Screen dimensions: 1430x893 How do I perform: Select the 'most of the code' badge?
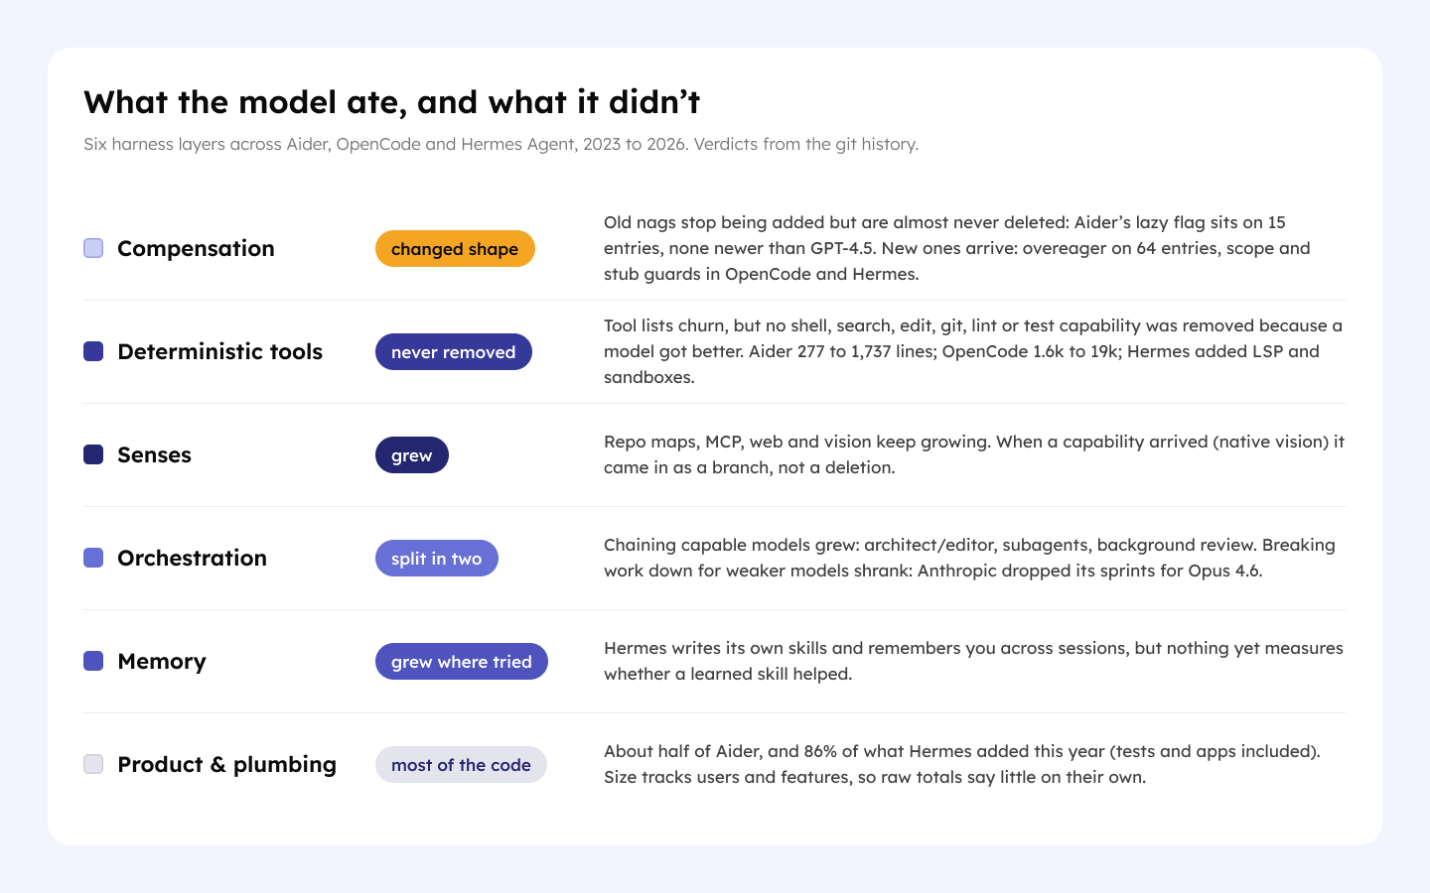click(461, 765)
